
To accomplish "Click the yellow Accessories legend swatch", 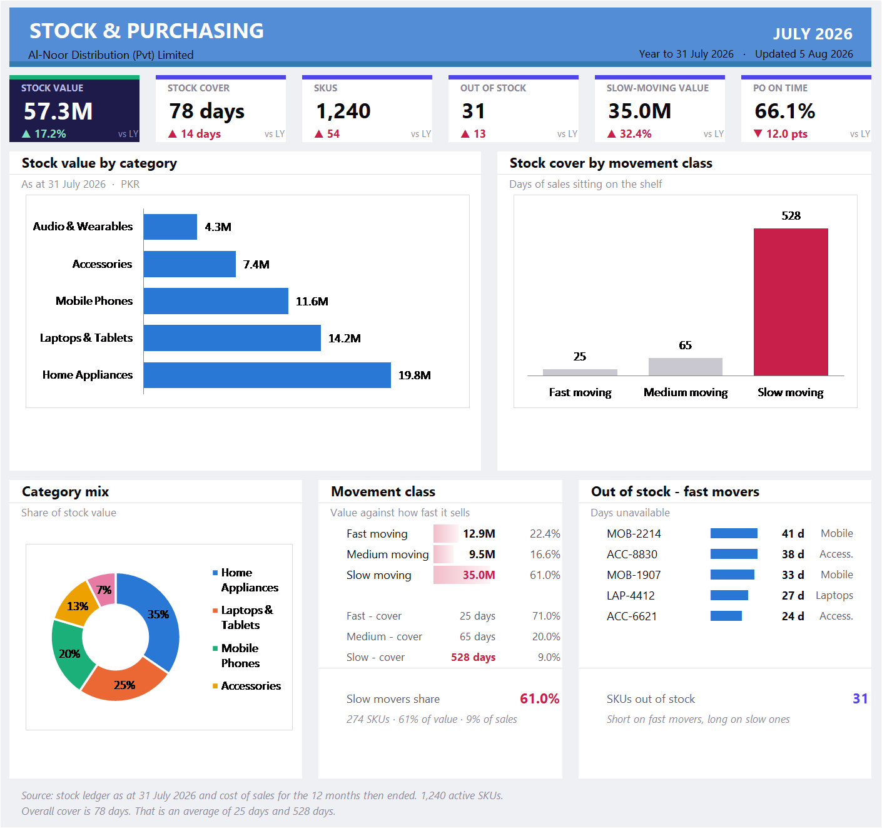I will tap(215, 686).
